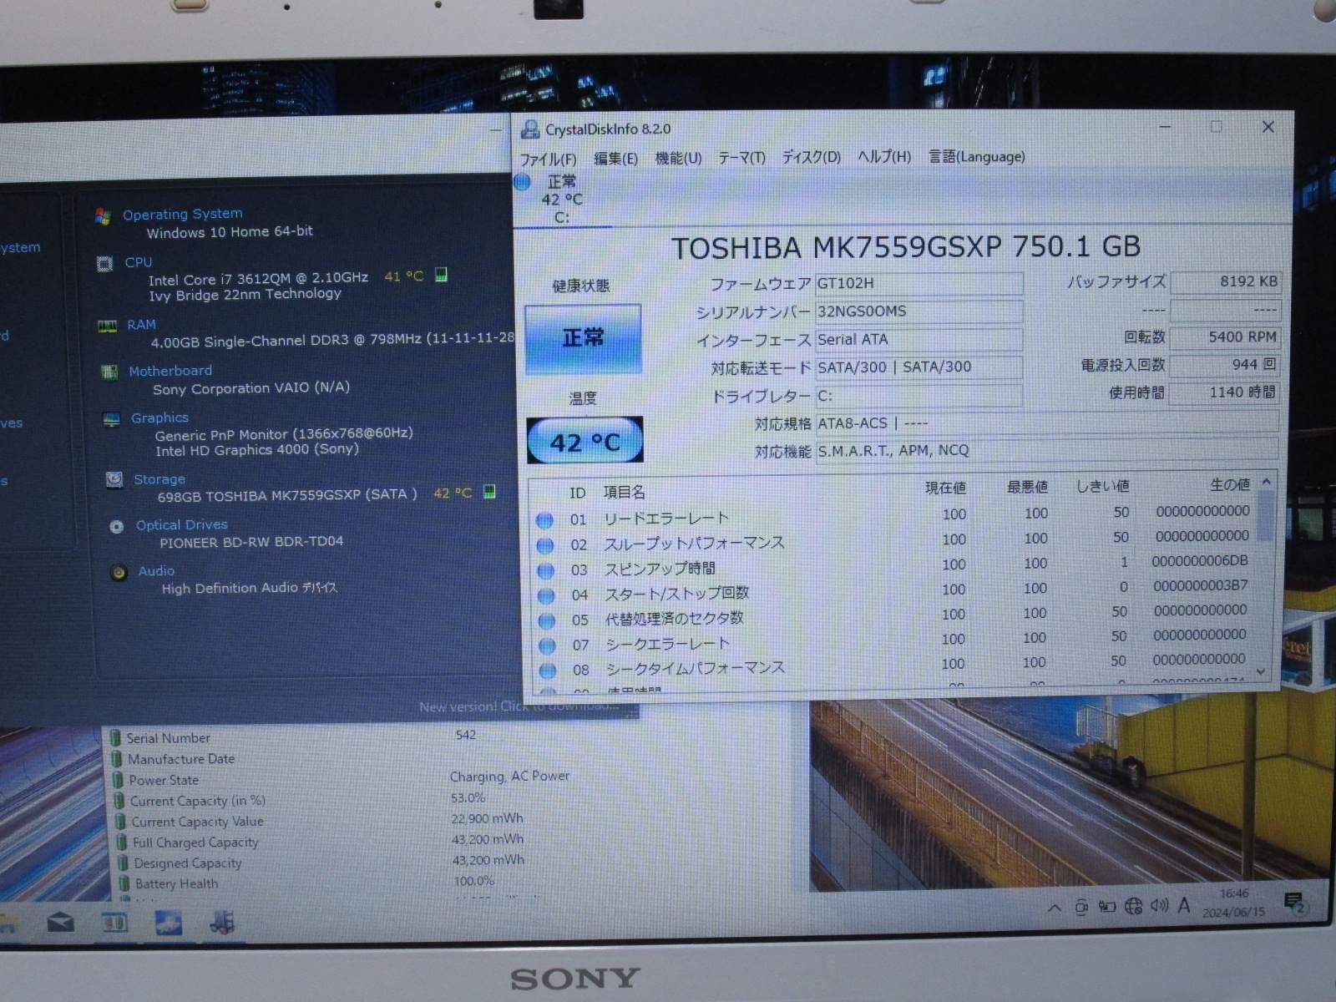This screenshot has height=1002, width=1336.
Task: Click status circle of attribute 08 シークタイムパフォーマンス
Action: click(x=548, y=670)
